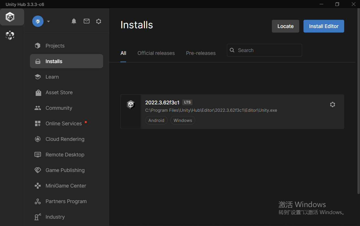
Task: Minimize the Unity Hub window
Action: pyautogui.click(x=321, y=4)
